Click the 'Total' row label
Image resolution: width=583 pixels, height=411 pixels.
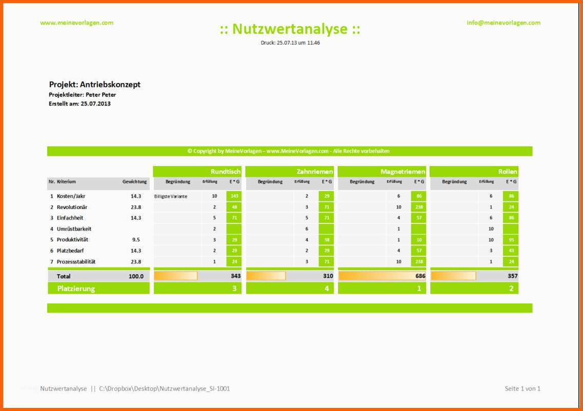click(x=64, y=276)
